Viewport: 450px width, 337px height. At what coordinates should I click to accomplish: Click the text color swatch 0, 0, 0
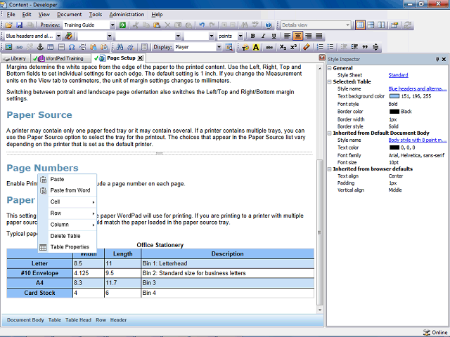(394, 147)
